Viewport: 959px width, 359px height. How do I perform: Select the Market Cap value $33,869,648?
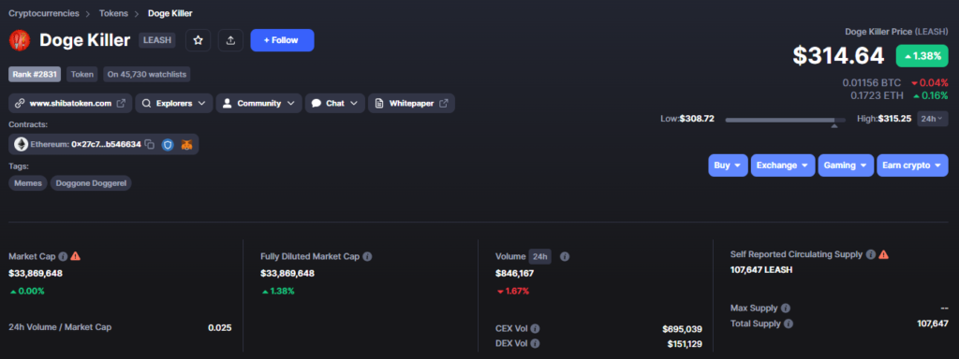coord(36,273)
